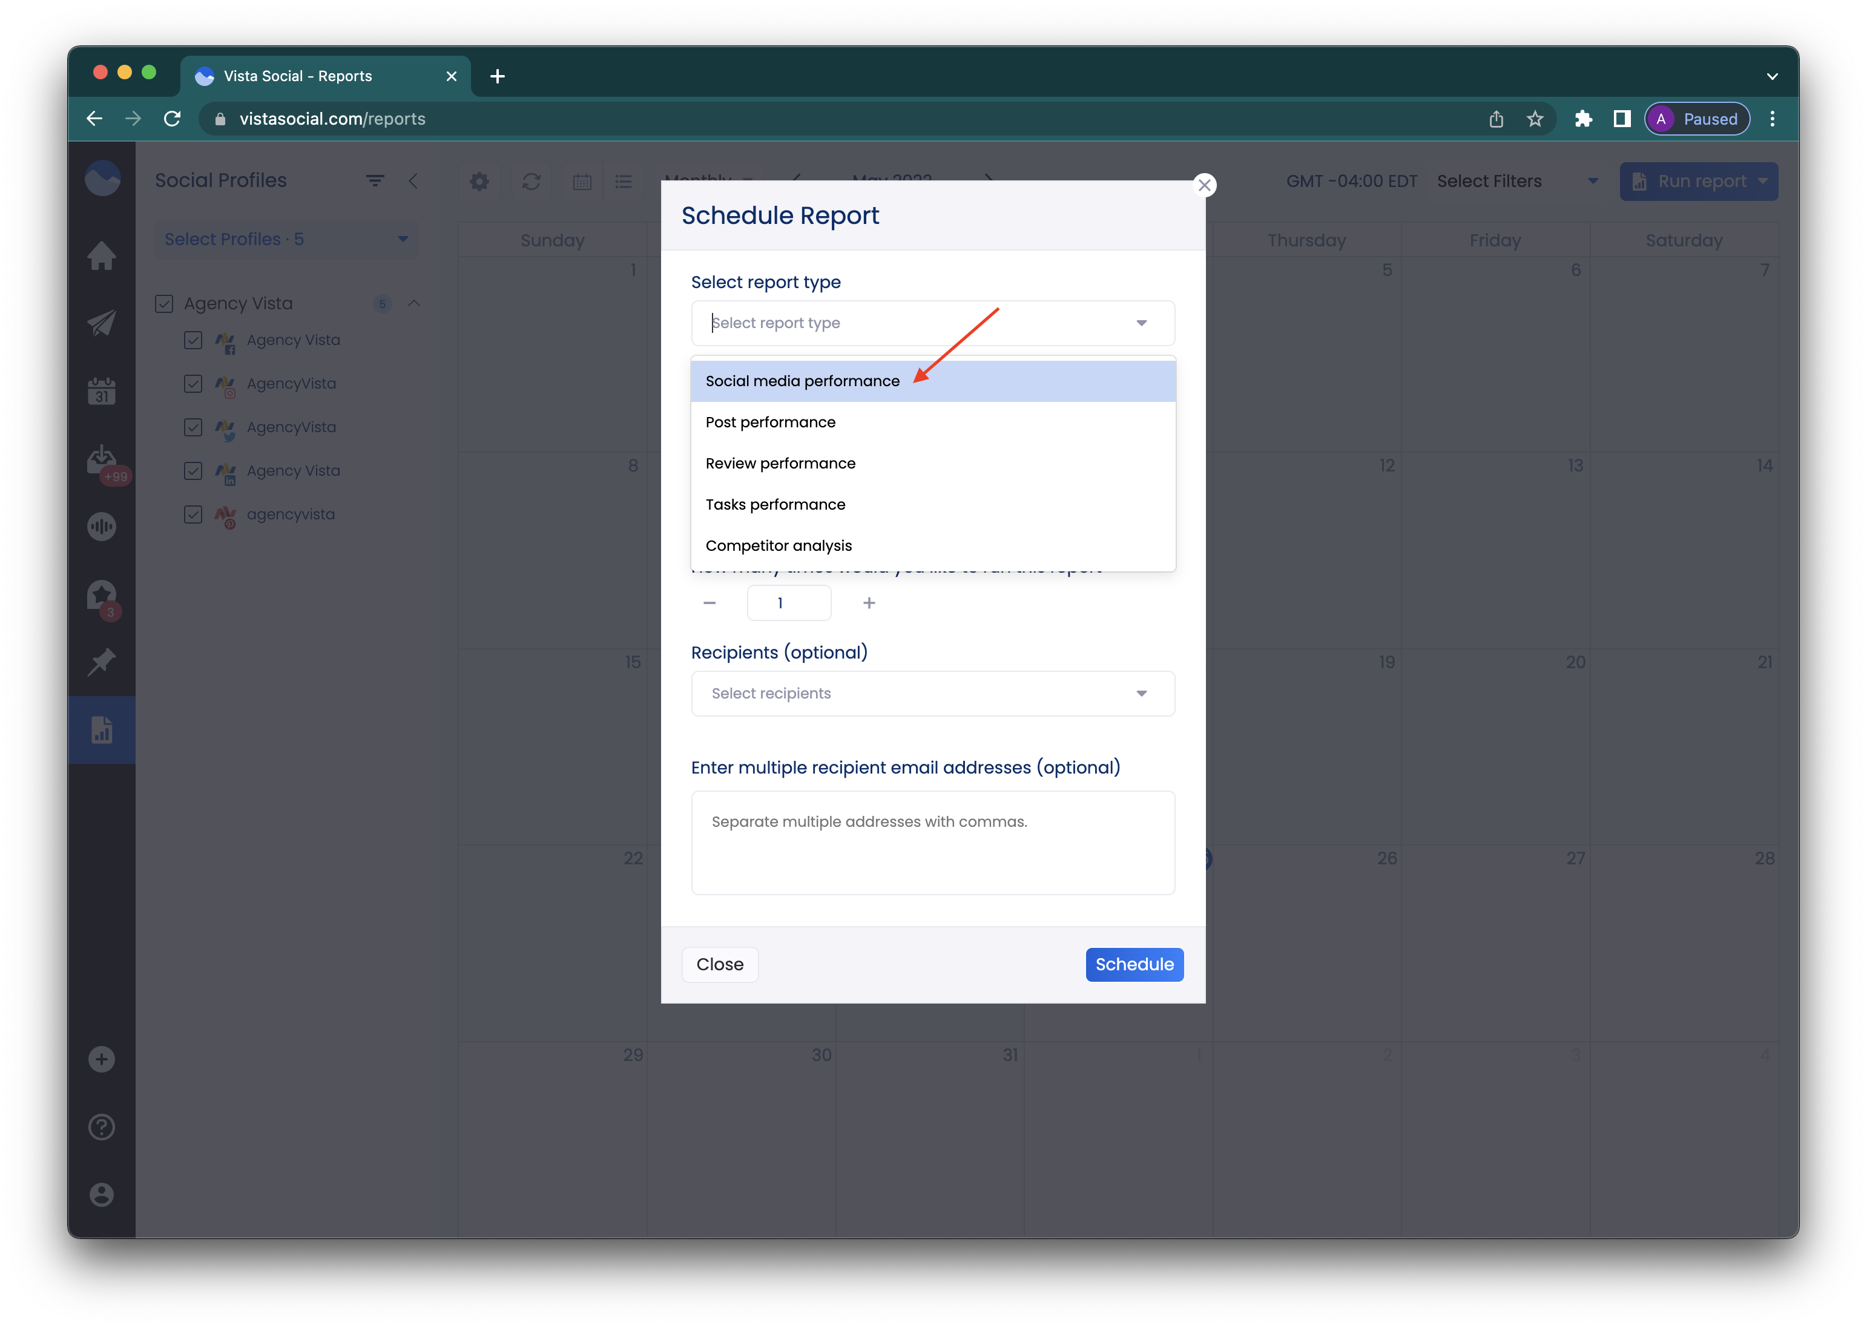Collapse the Agency Vista profile list

pyautogui.click(x=414, y=303)
